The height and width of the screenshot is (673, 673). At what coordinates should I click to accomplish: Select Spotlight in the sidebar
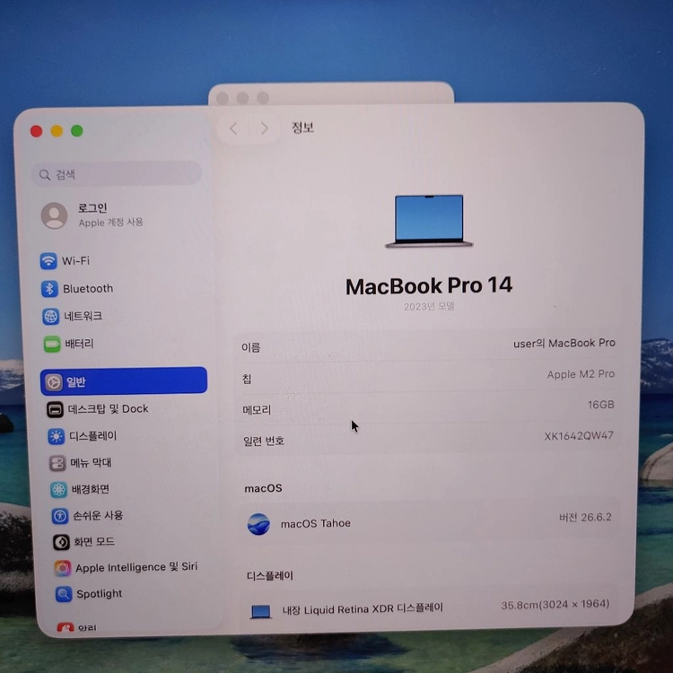tap(89, 594)
